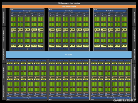Select the topmost left Memory Controller block

(4, 17)
